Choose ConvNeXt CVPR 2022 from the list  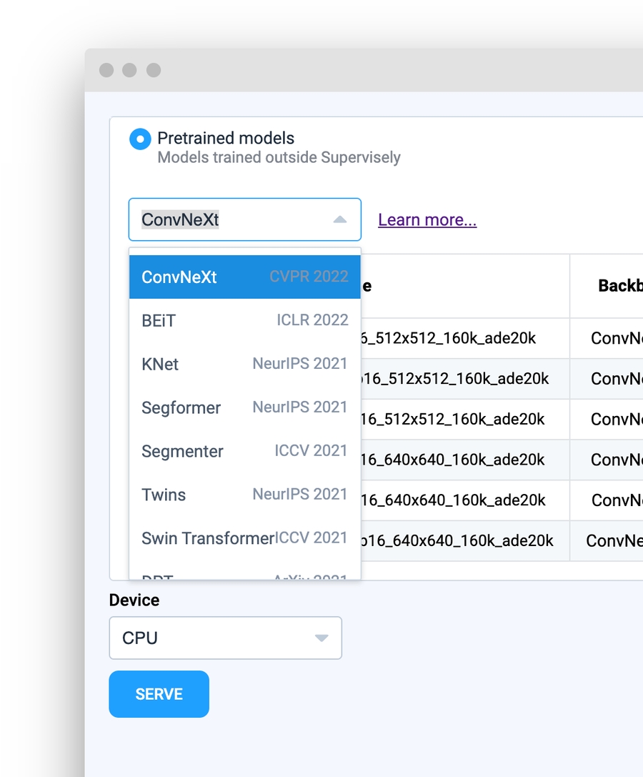click(244, 277)
